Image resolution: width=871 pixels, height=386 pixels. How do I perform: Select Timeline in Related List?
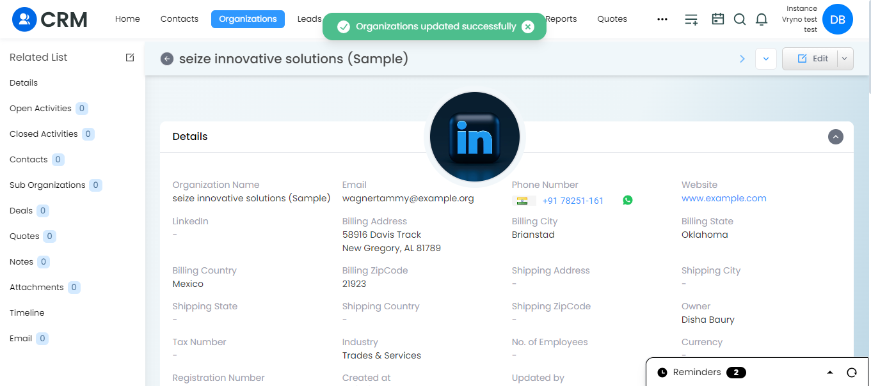27,313
